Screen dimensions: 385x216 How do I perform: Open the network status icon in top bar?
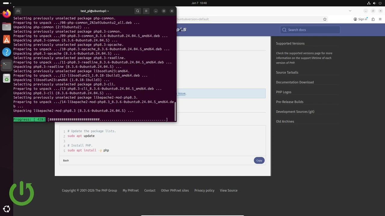369,3
